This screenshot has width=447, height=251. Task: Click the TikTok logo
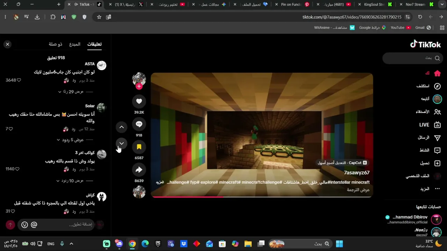click(425, 44)
